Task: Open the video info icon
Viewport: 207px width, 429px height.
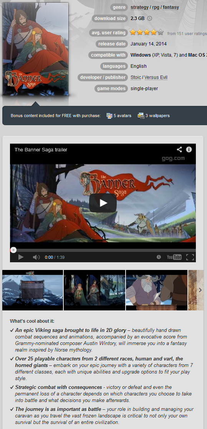Action: (x=189, y=149)
